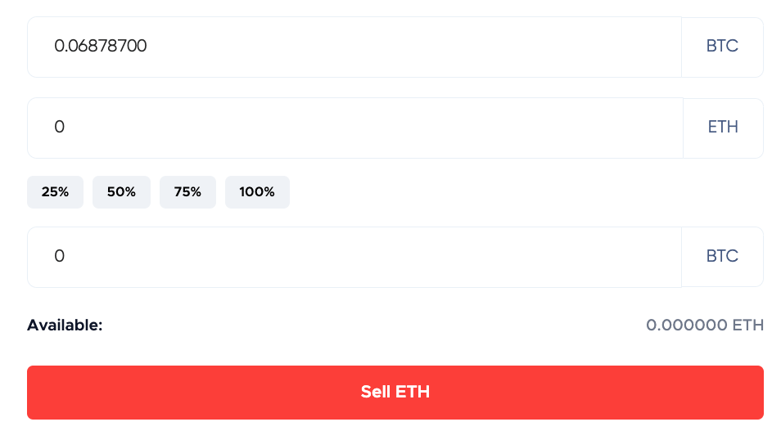Use 100% of available balance
This screenshot has height=431, width=781.
click(257, 192)
